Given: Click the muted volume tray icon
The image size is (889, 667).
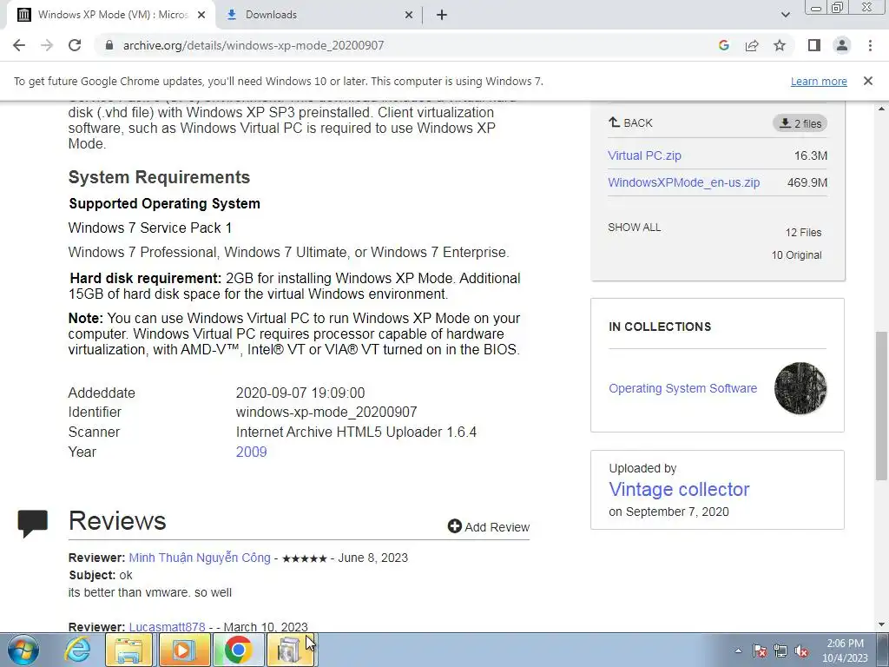Looking at the screenshot, I should [x=801, y=650].
